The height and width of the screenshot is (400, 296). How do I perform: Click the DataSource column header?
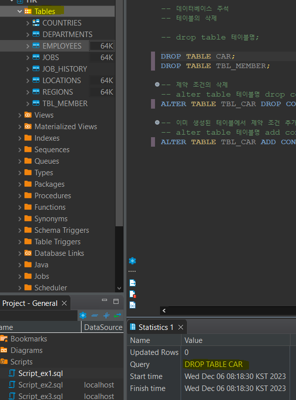point(103,327)
